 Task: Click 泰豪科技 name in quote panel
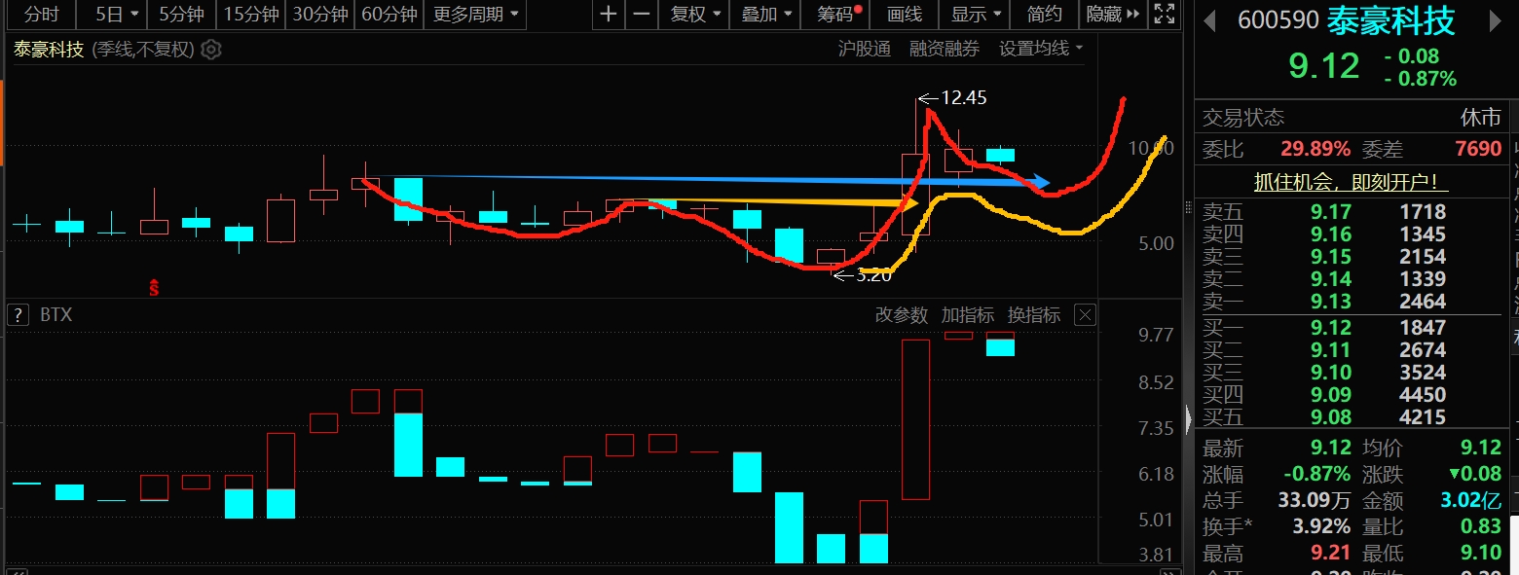[1390, 20]
